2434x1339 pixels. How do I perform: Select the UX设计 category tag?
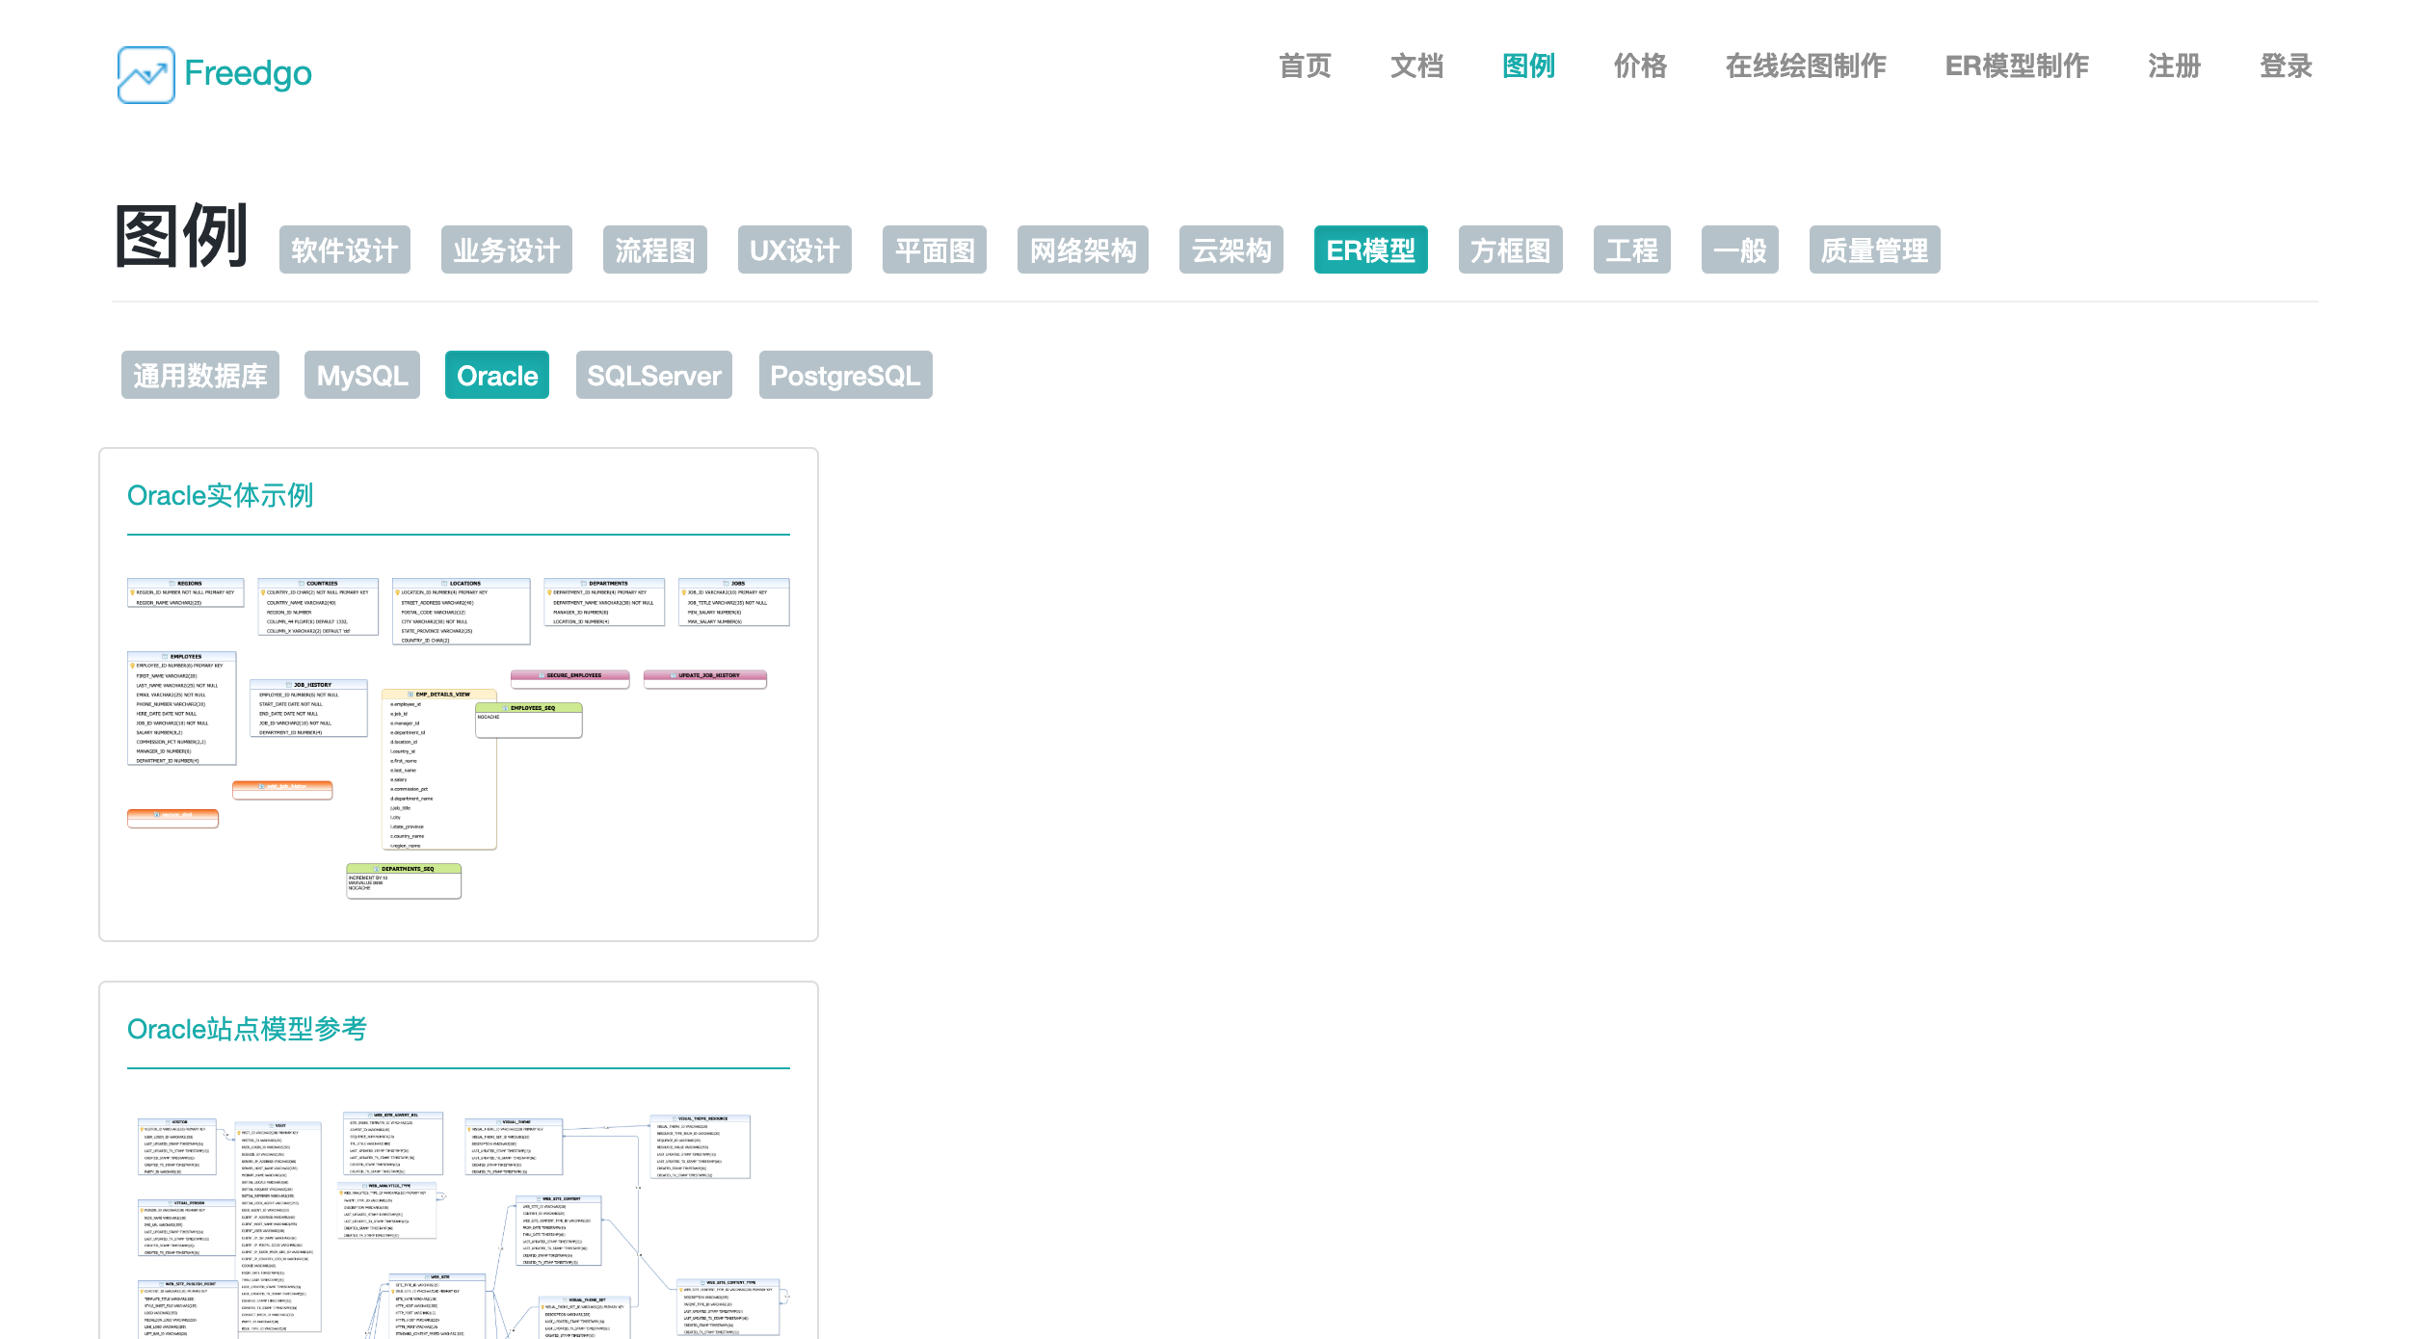click(x=795, y=250)
